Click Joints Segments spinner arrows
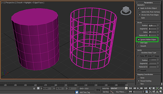 click(158, 63)
